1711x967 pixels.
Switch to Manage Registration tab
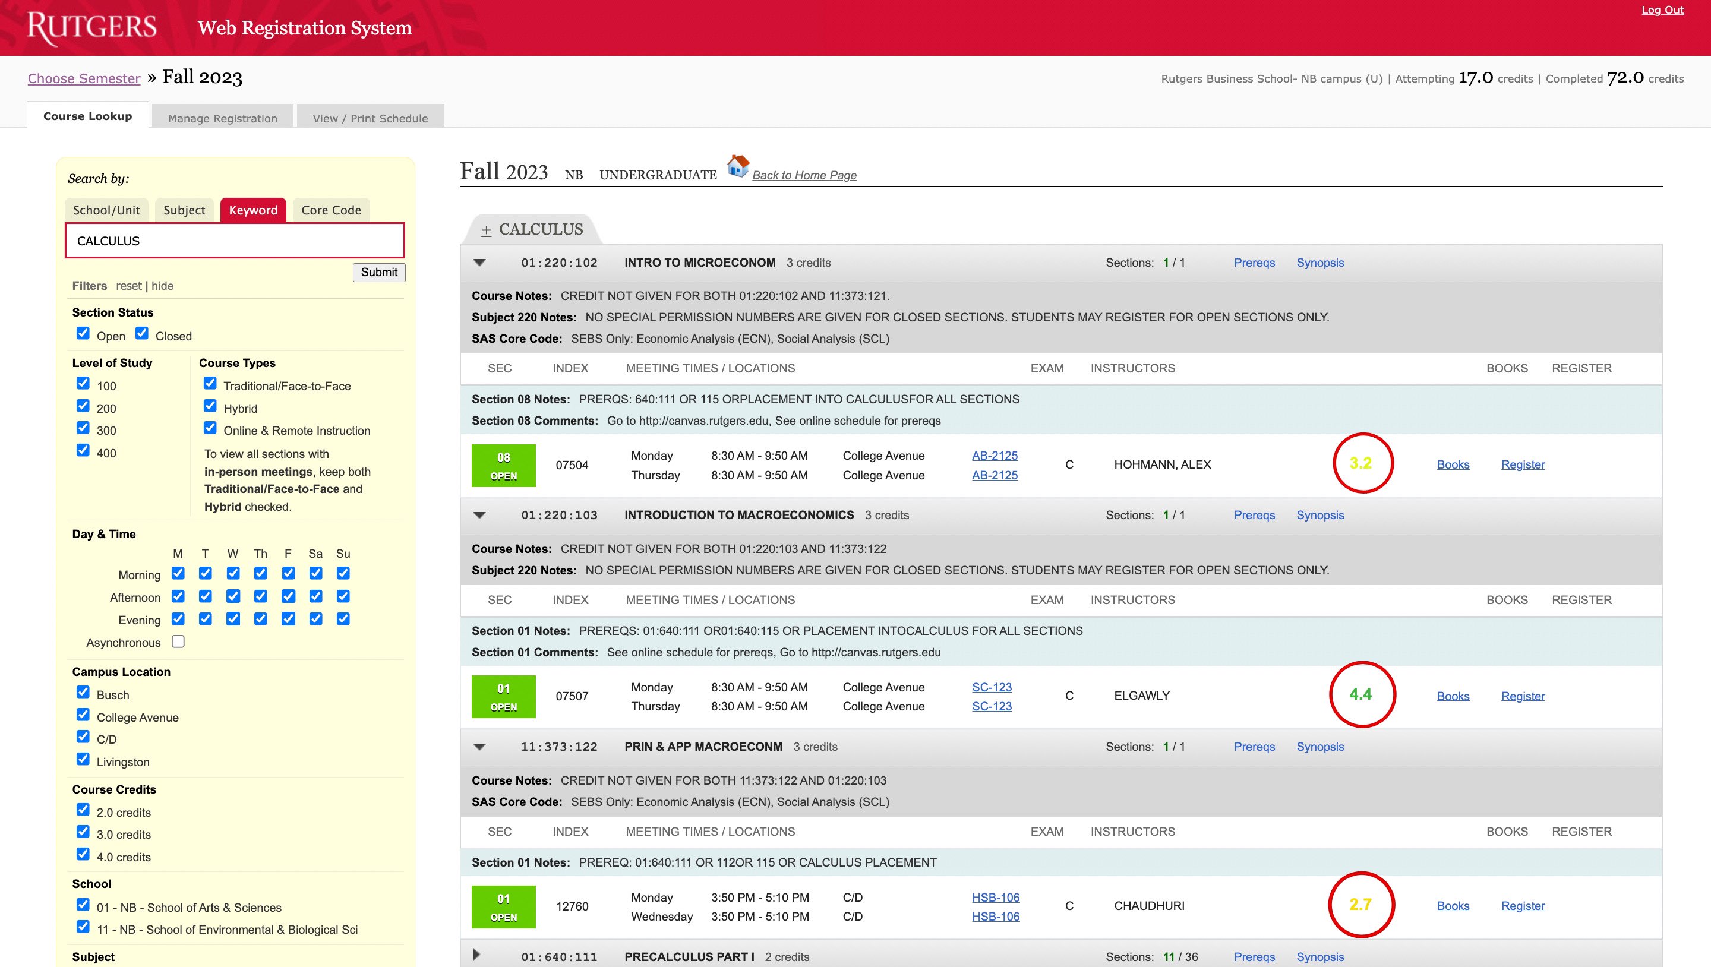pos(223,118)
